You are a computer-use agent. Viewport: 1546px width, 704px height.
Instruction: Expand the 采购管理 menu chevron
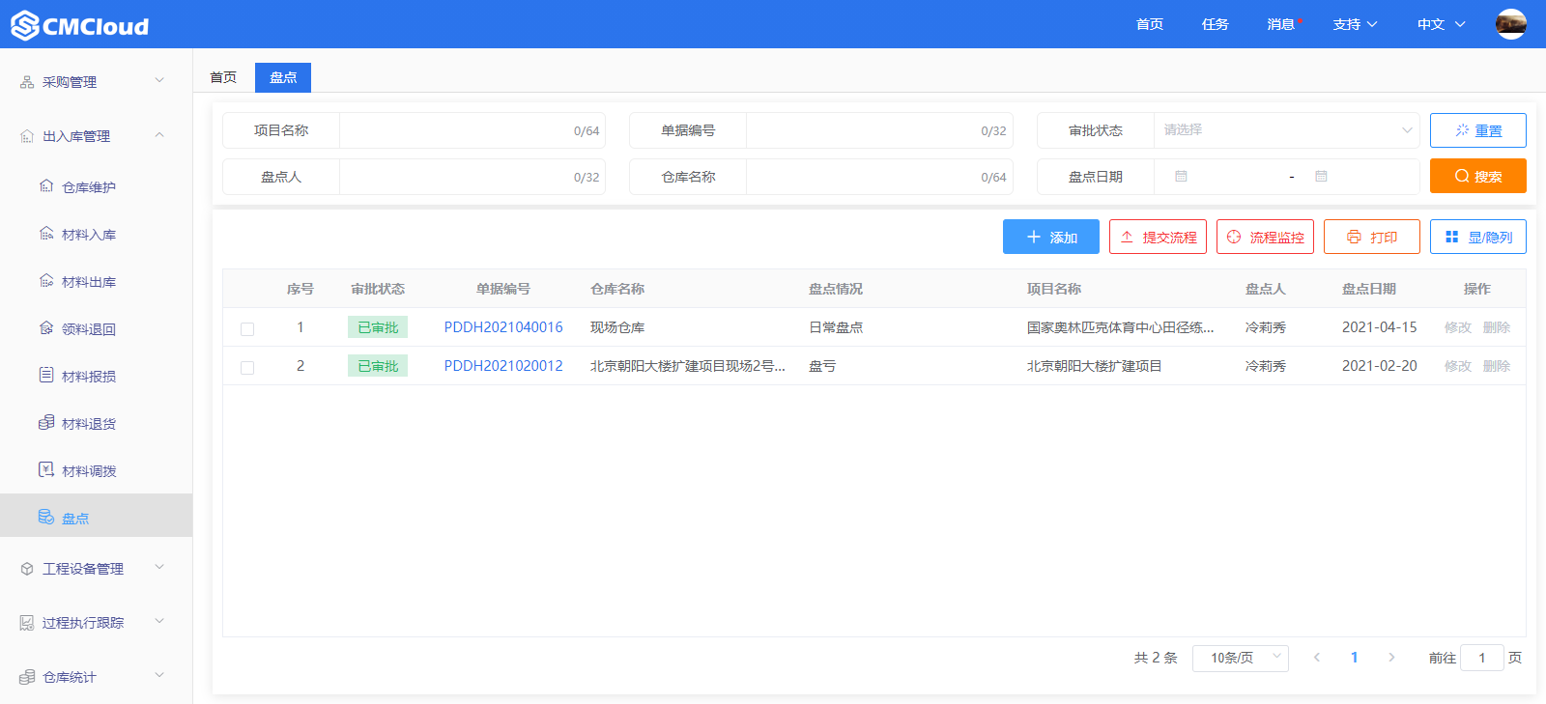(x=159, y=81)
